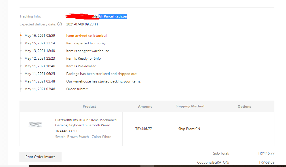
Task: Click the Shipping Method column header
Action: point(190,106)
